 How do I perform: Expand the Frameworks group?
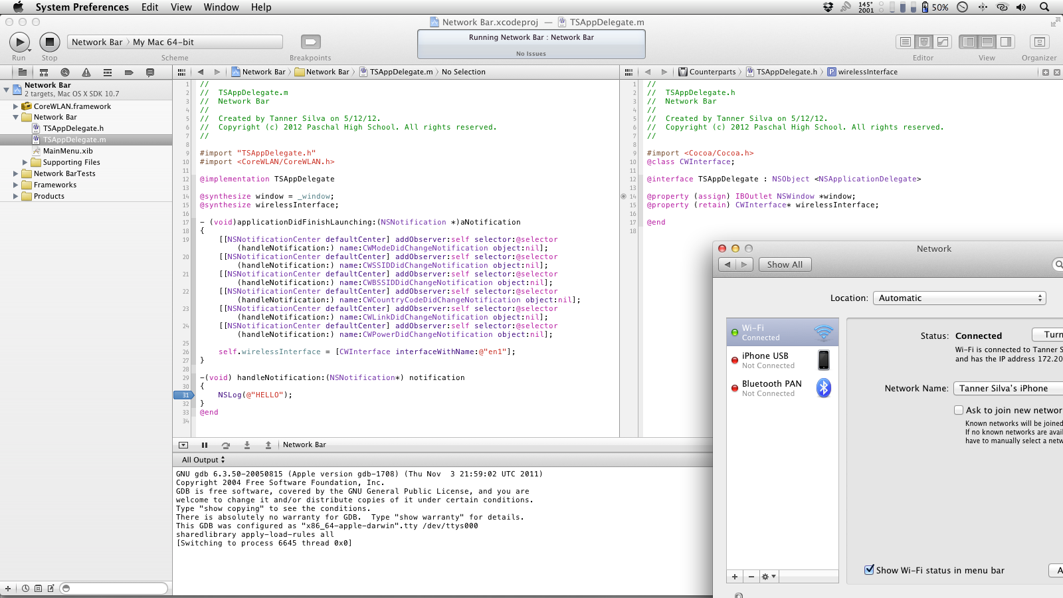15,185
